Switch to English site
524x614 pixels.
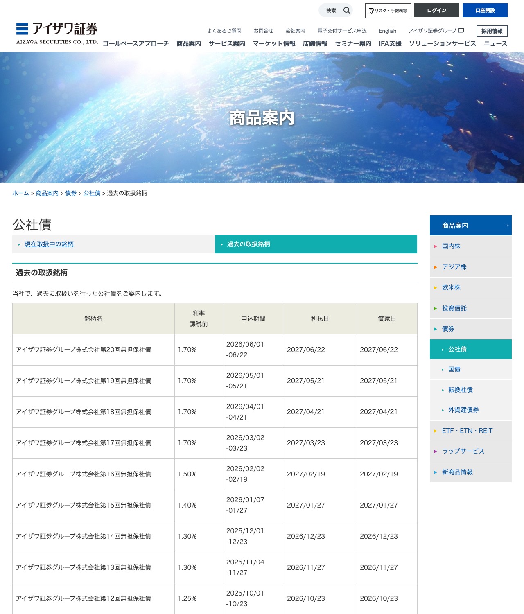388,31
